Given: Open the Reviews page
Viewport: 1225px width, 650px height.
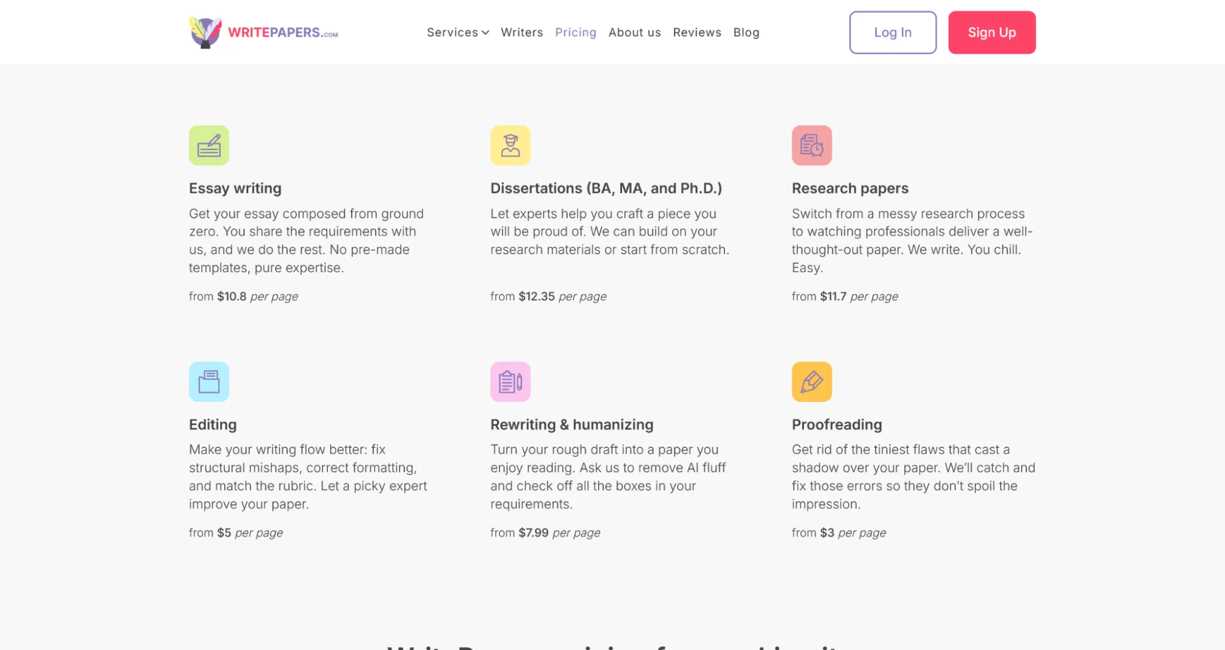Looking at the screenshot, I should tap(697, 32).
